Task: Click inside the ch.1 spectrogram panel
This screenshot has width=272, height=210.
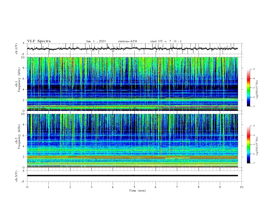Action: (132, 84)
